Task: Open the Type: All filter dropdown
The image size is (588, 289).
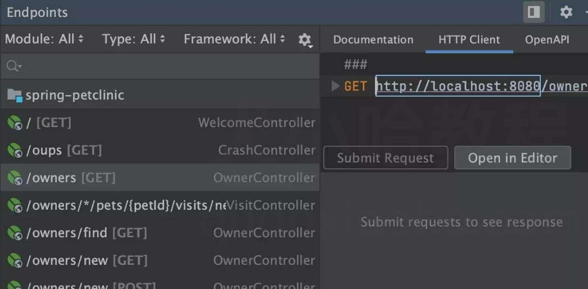Action: (x=134, y=39)
